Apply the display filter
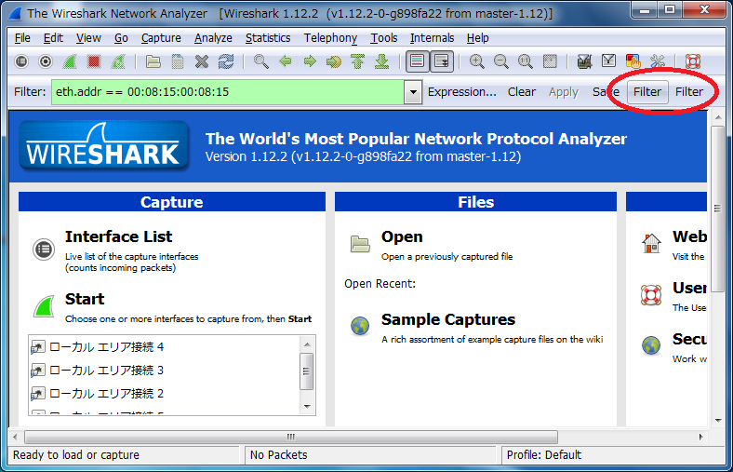Image resolution: width=733 pixels, height=472 pixels. (564, 92)
